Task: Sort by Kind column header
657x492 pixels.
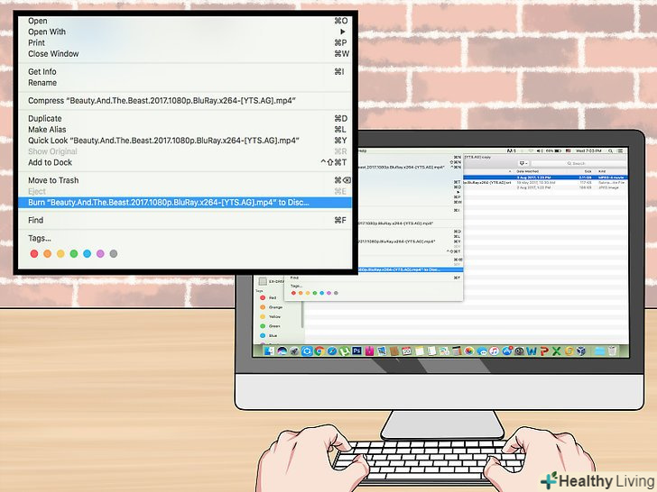Action: tap(602, 171)
